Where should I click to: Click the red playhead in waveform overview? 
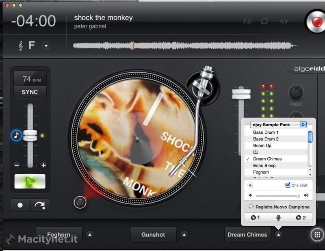[134, 45]
